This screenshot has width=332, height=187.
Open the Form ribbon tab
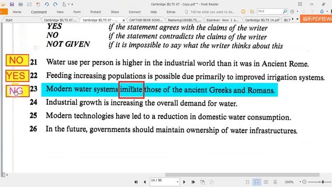tap(77, 12)
